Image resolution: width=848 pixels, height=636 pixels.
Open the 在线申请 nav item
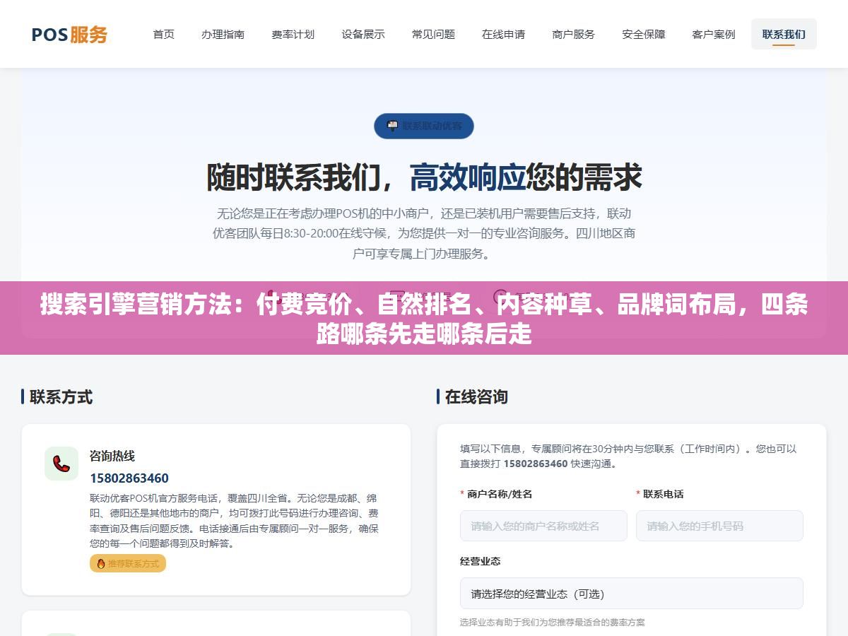[x=503, y=34]
